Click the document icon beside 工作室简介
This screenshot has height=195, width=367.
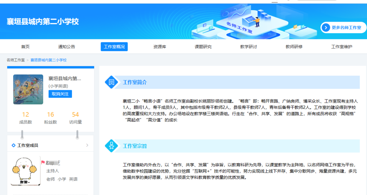(111, 82)
